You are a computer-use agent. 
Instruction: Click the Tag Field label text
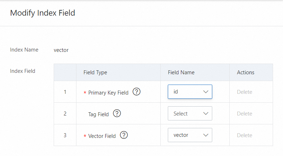(98, 114)
